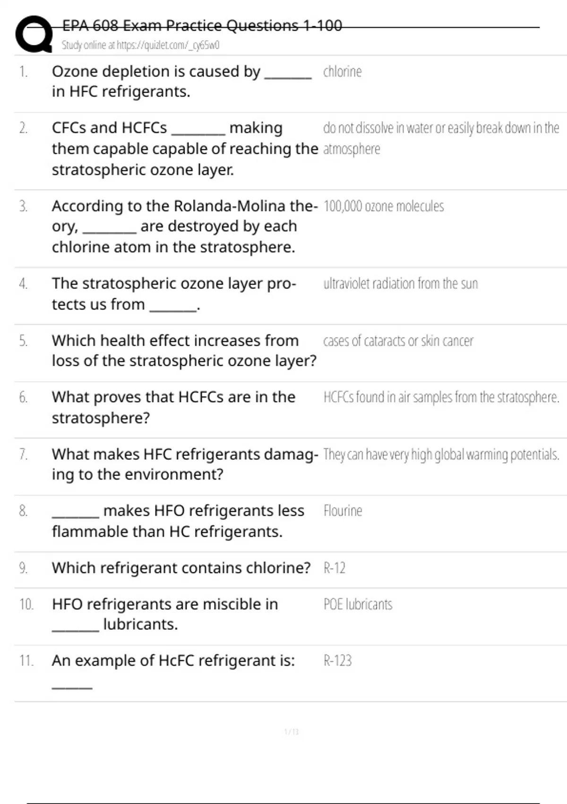Click the page number 1/13 indicator

pos(292,732)
